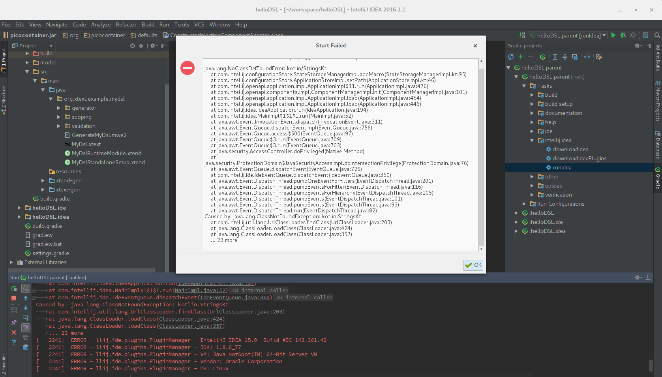
Task: Start debugging with the green bug icon
Action: 623,35
